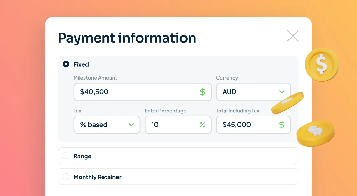The height and width of the screenshot is (196, 357).
Task: Click the 'Enter Percentage' label
Action: [166, 111]
